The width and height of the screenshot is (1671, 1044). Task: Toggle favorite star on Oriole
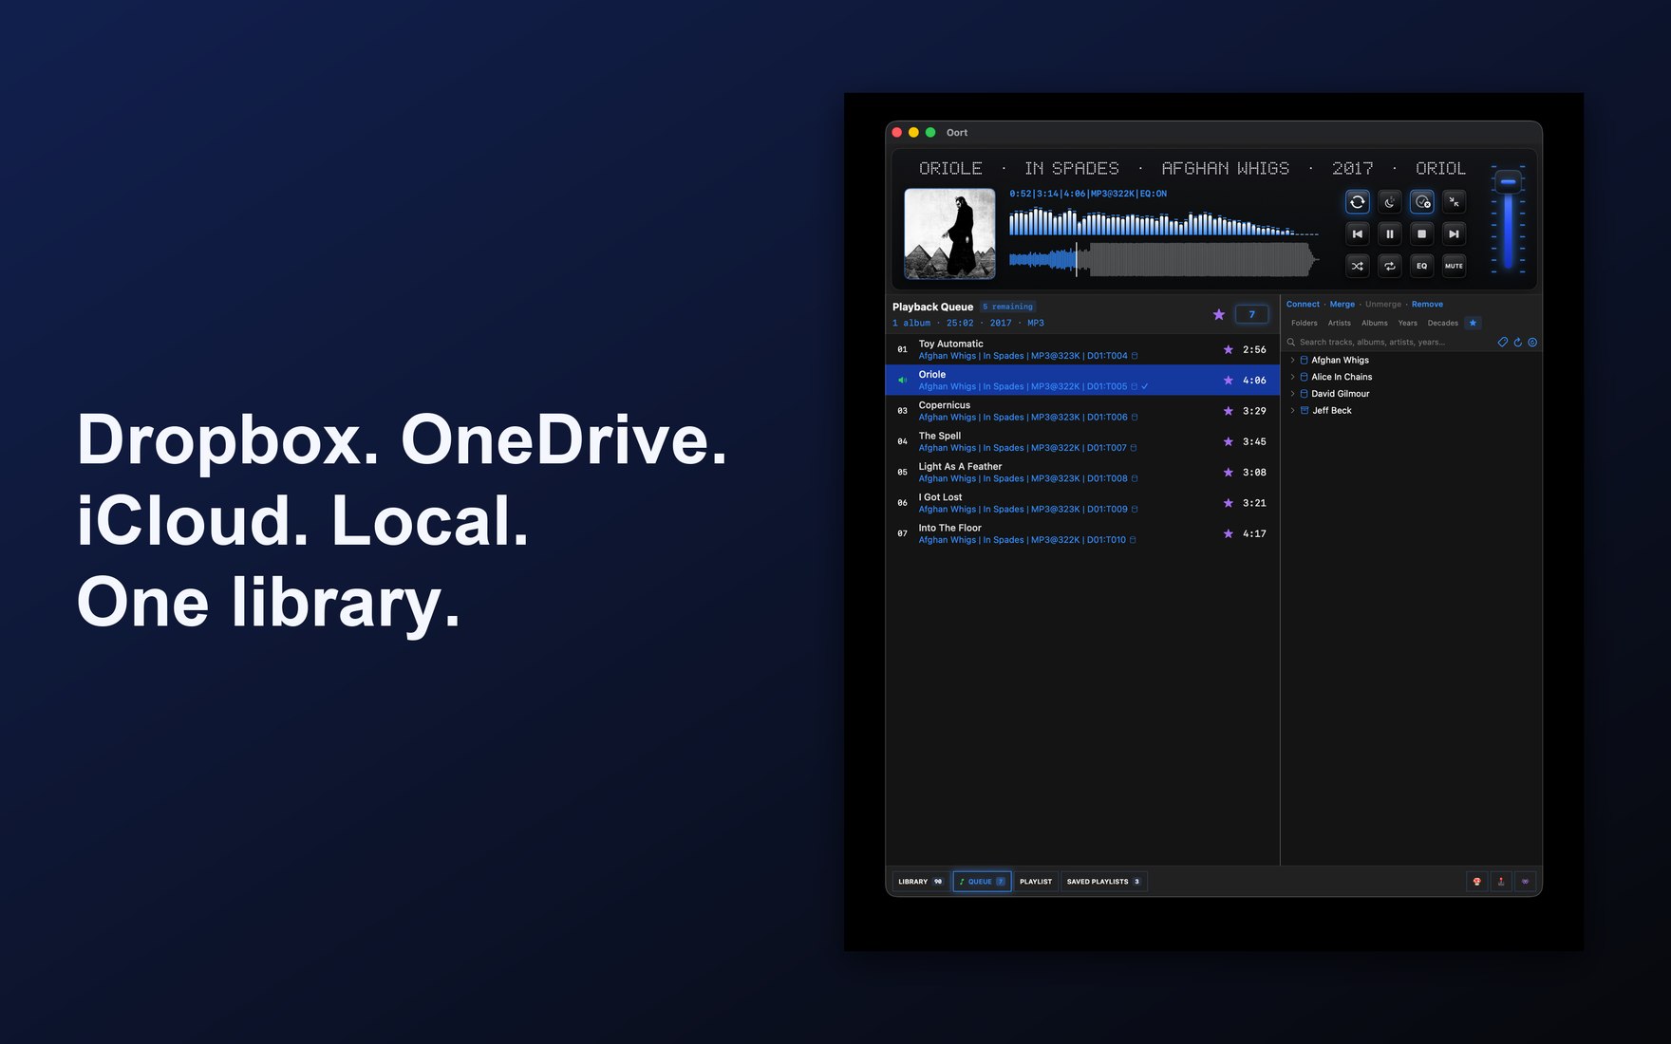(1229, 381)
